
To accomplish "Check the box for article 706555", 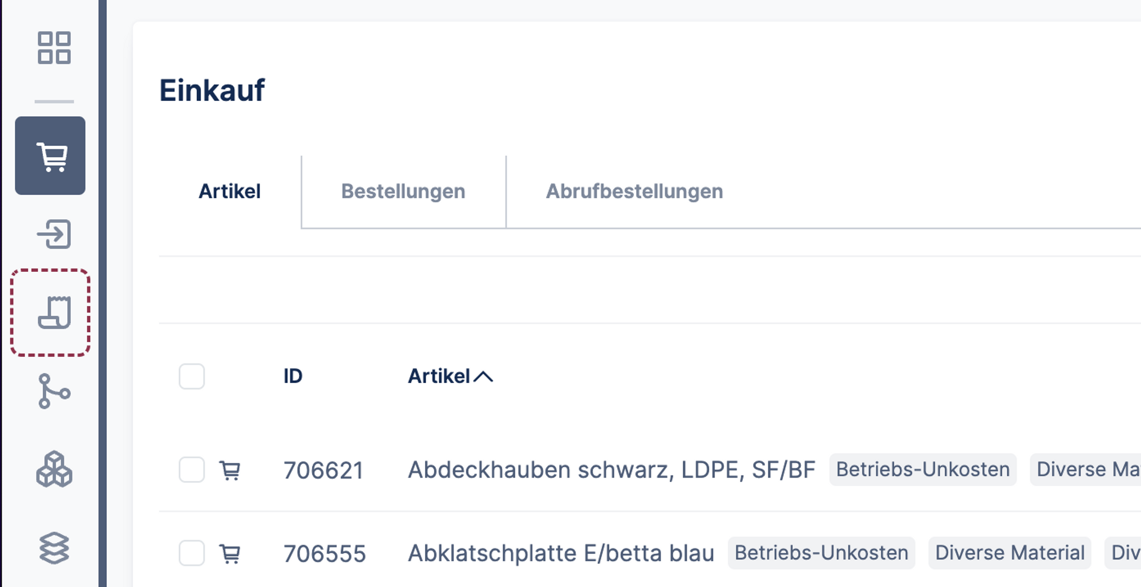I will click(192, 553).
